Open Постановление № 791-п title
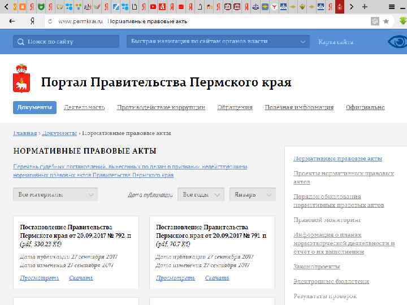This screenshot has width=407, height=305. [211, 232]
